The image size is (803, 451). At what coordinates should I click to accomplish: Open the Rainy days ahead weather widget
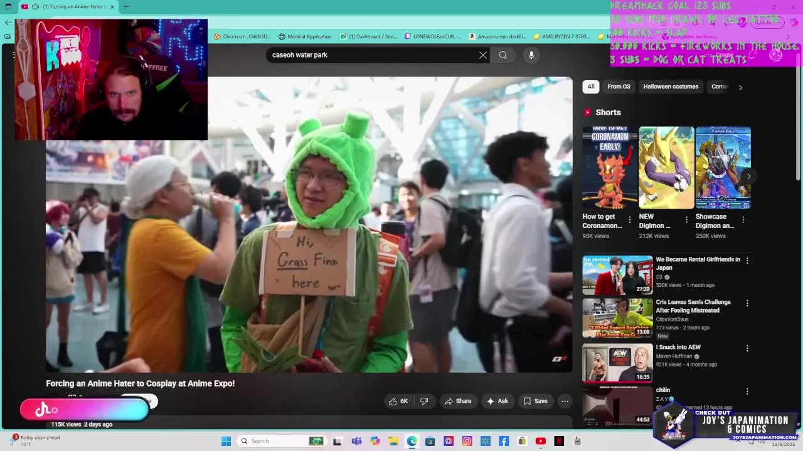[36, 440]
